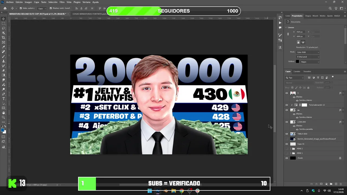The width and height of the screenshot is (347, 195).
Task: Open the Brush Settings panel icon
Action: [280, 35]
